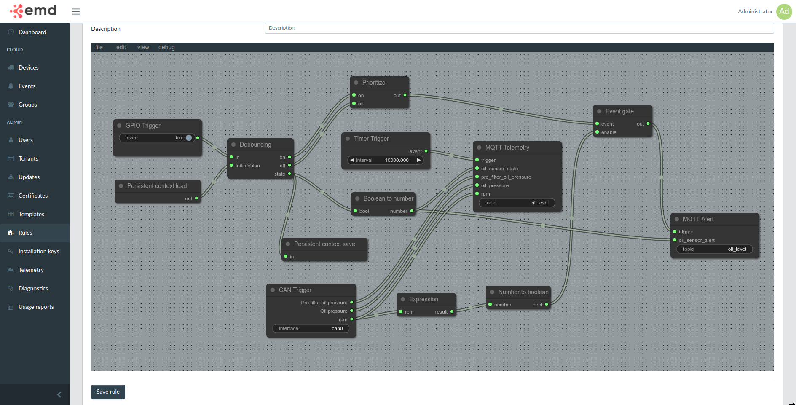Screen dimensions: 796x405
Task: Click the Description input field
Action: point(519,28)
